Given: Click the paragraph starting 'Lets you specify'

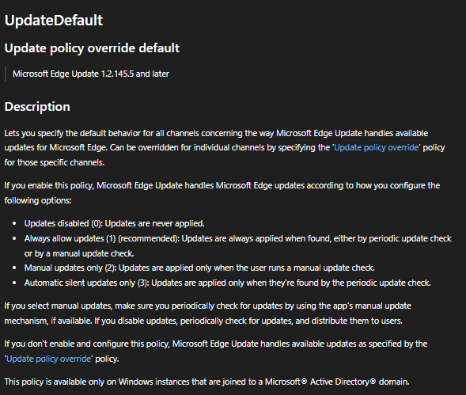Looking at the screenshot, I should [x=225, y=148].
